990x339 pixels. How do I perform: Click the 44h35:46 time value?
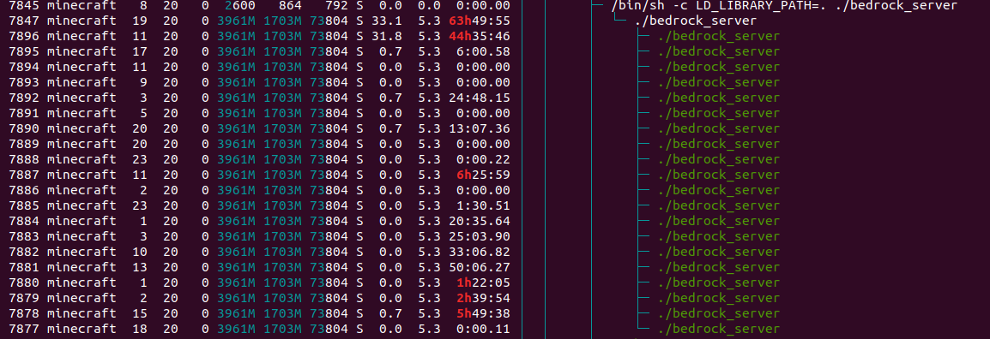pyautogui.click(x=480, y=37)
